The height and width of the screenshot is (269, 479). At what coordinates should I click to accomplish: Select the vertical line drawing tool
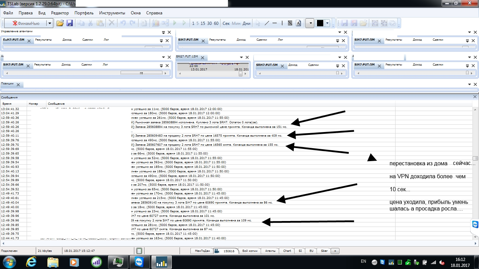click(282, 23)
